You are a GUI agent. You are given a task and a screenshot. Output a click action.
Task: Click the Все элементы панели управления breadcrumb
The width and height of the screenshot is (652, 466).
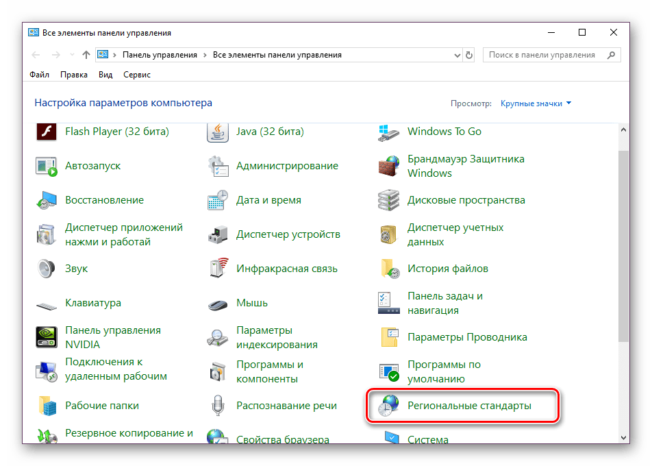click(x=277, y=55)
